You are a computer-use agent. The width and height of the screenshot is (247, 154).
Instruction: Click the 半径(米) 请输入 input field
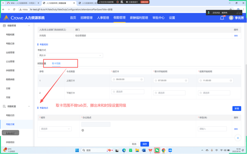point(212,129)
